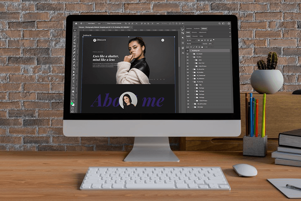Screen dimensions: 301x201
Task: Select the Eyedropper tool
Action: coord(75,49)
